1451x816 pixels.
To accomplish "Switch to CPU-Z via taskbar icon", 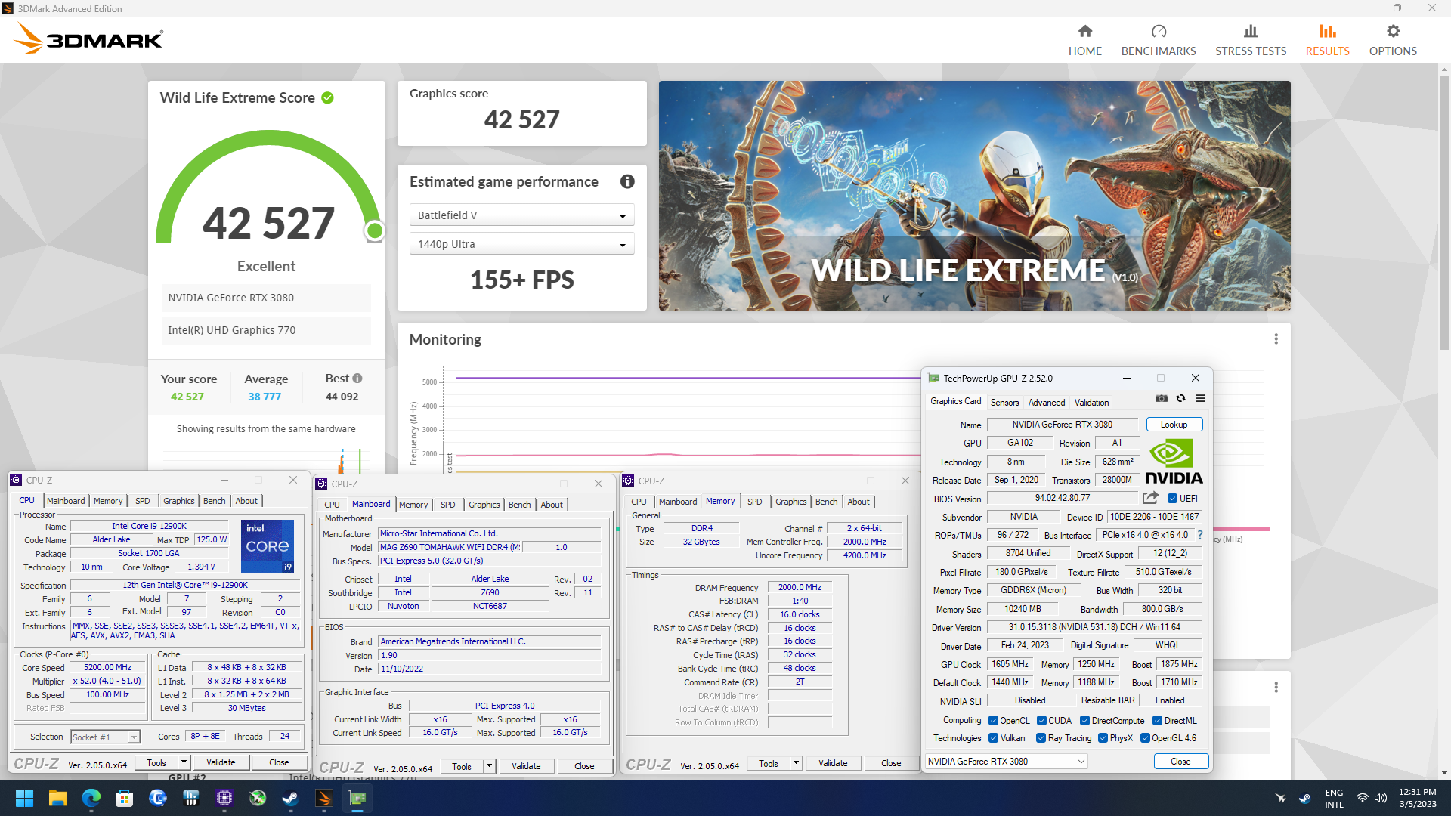I will pyautogui.click(x=224, y=798).
